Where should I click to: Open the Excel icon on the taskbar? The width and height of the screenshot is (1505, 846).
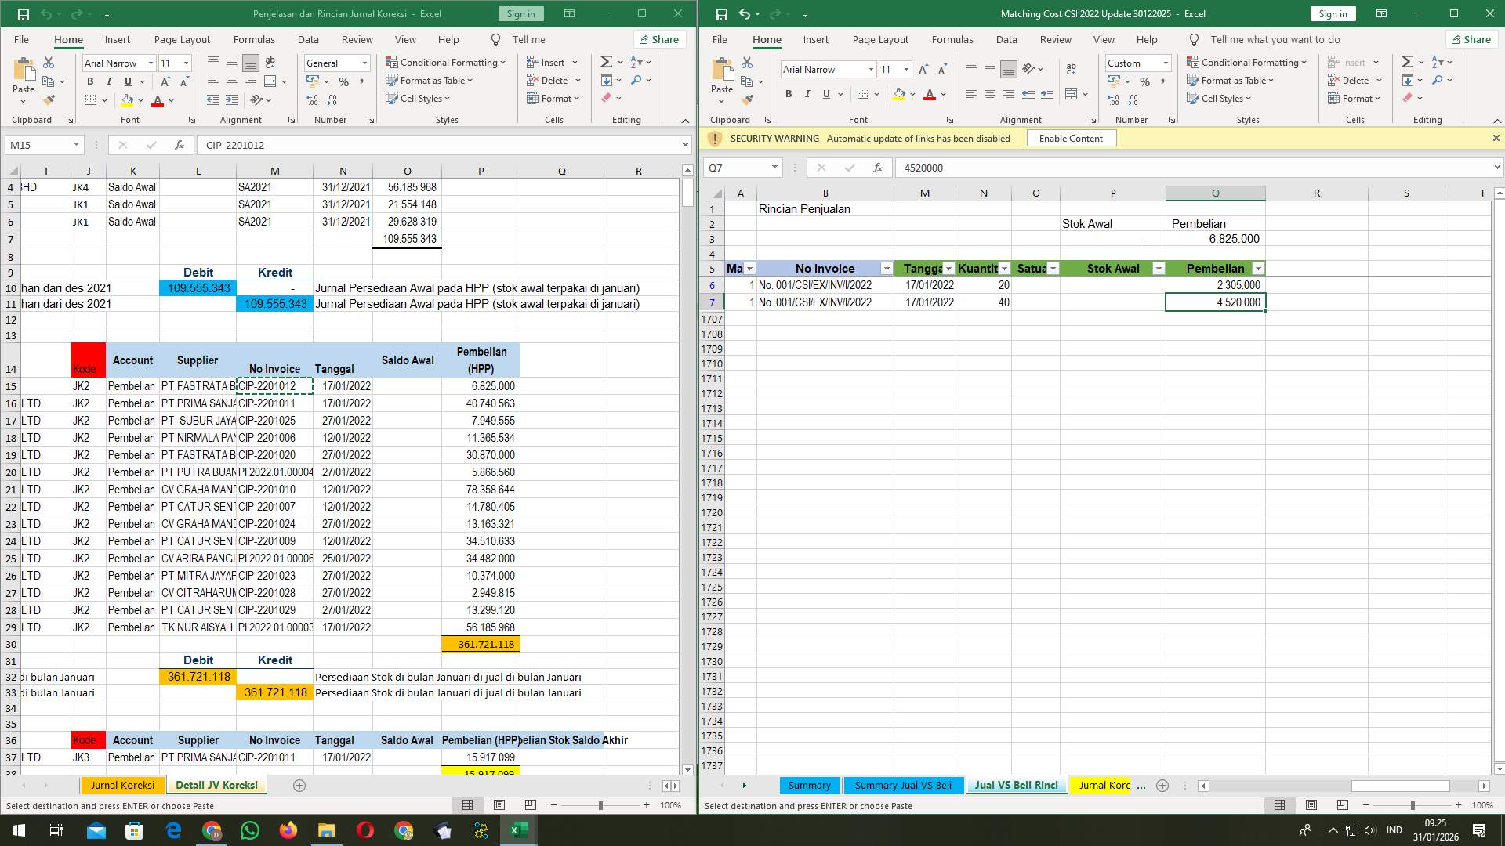(x=518, y=830)
